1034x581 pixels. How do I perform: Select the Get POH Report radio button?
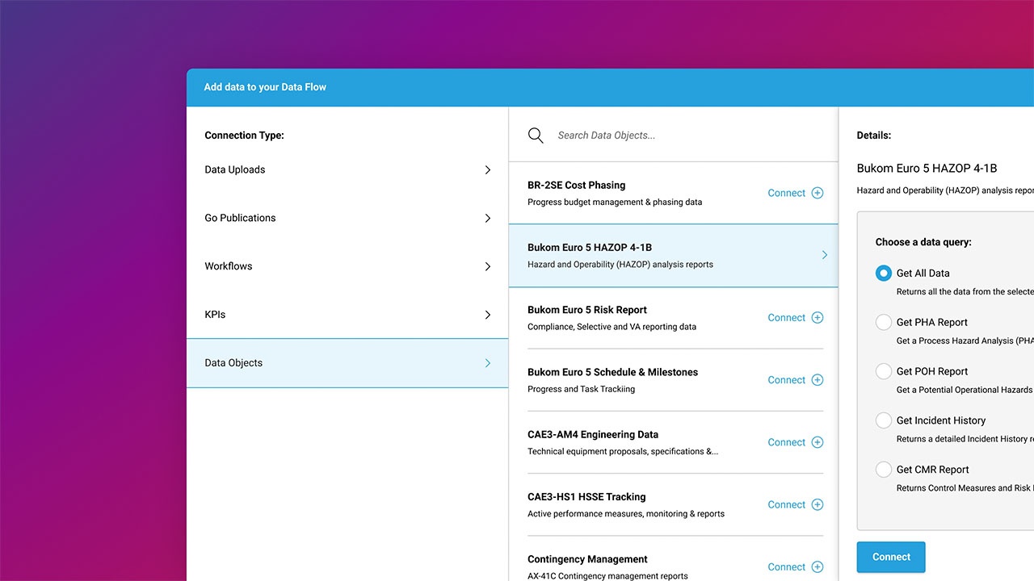coord(884,371)
